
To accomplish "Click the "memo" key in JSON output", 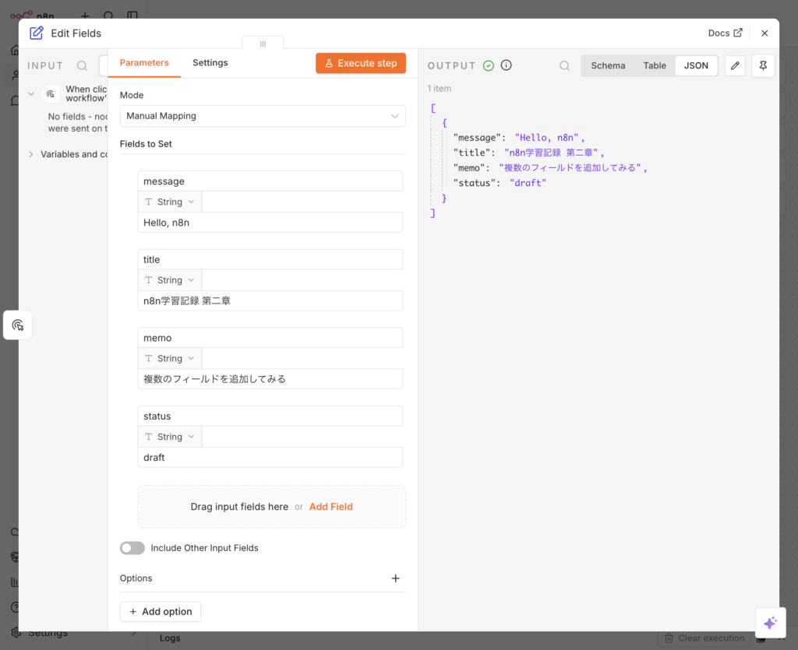I will coord(468,167).
